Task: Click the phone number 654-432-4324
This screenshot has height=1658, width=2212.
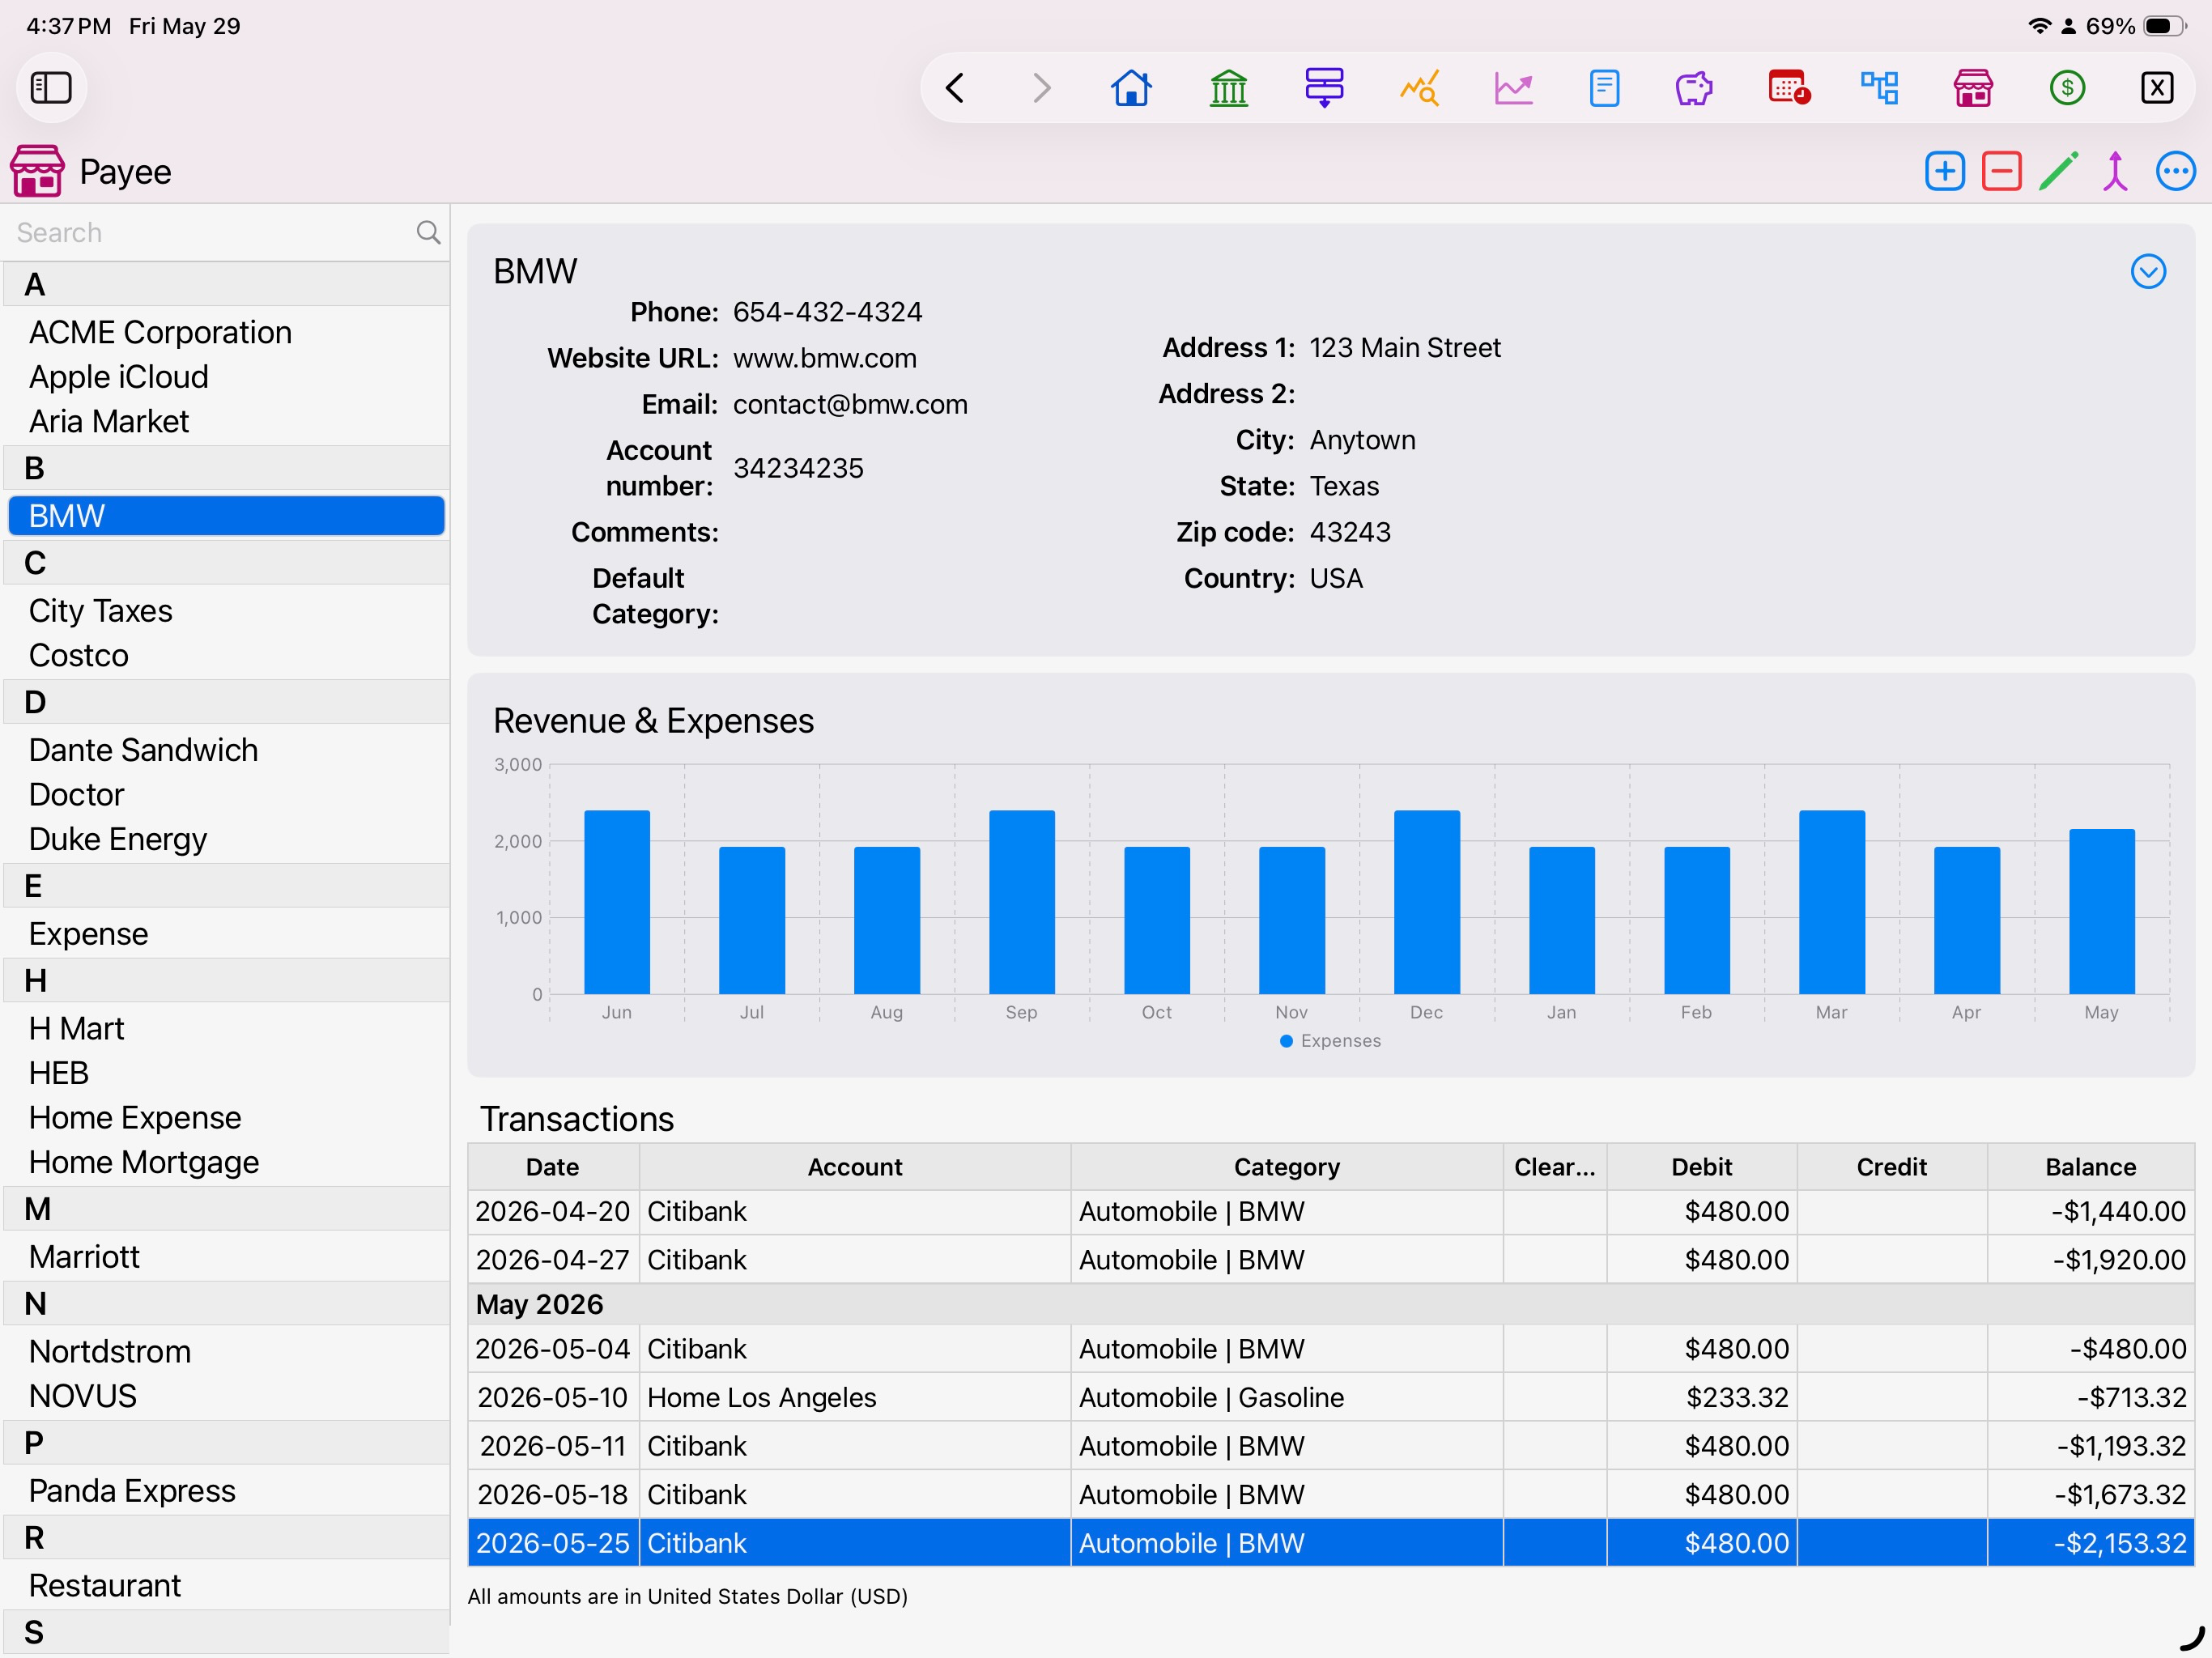Action: (828, 312)
